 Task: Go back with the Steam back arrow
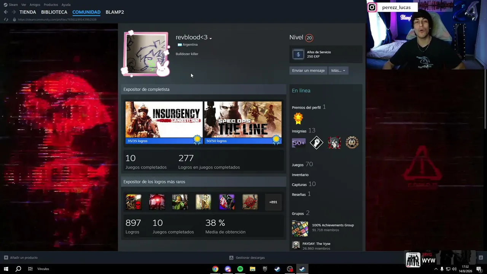click(x=6, y=12)
